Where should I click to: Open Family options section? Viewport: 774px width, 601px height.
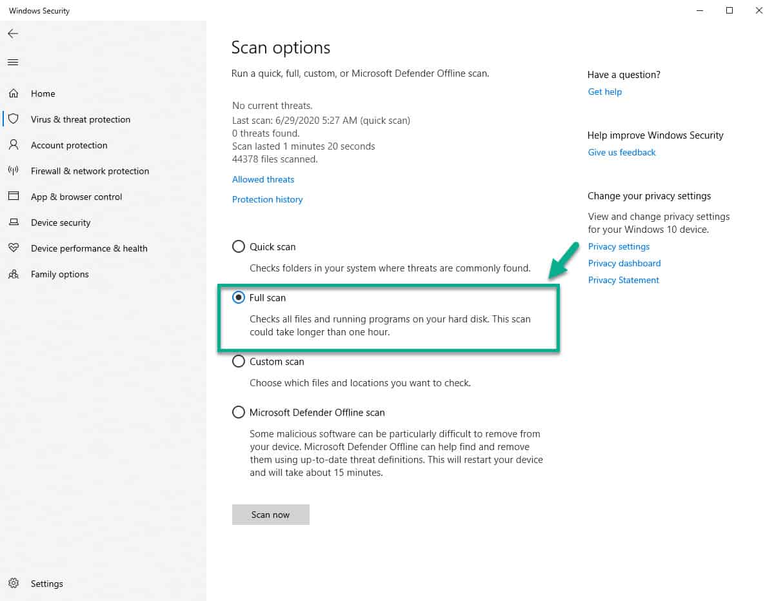coord(60,274)
